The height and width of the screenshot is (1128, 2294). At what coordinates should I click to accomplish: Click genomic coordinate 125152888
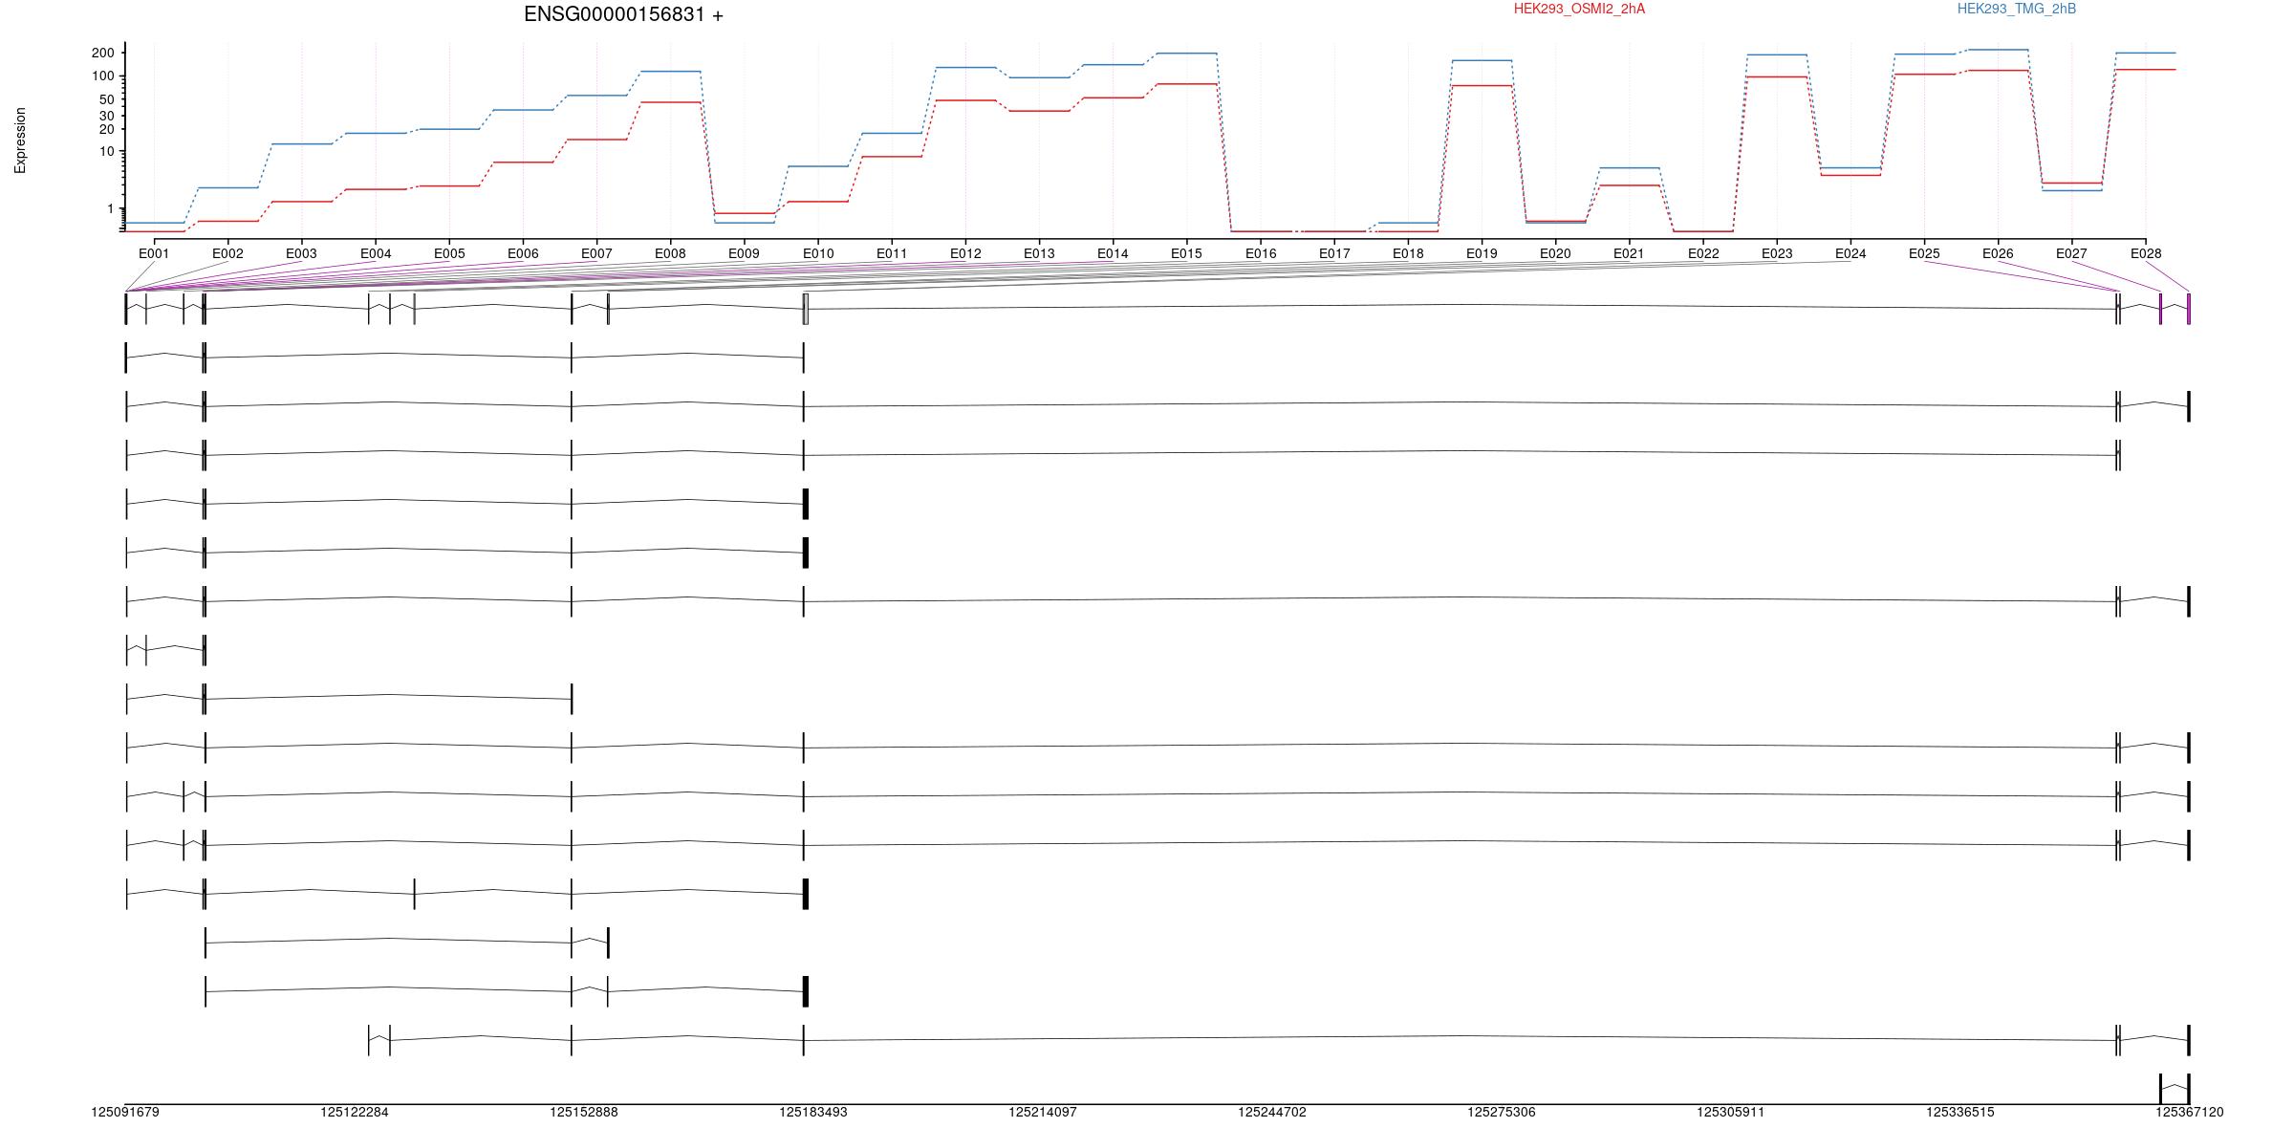(x=584, y=1112)
